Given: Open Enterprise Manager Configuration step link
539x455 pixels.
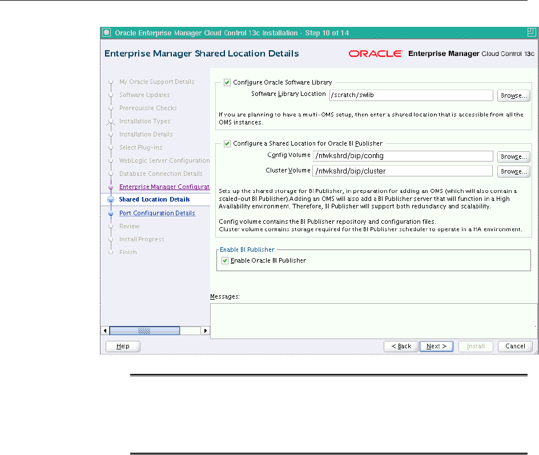Looking at the screenshot, I should (x=164, y=187).
